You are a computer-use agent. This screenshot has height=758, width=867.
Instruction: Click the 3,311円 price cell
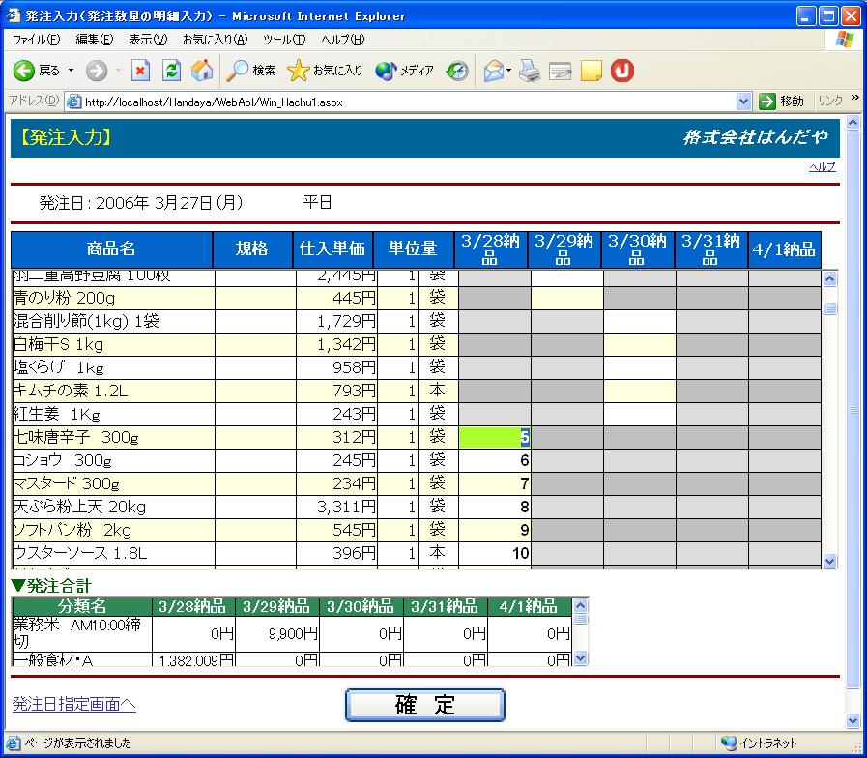click(x=336, y=507)
